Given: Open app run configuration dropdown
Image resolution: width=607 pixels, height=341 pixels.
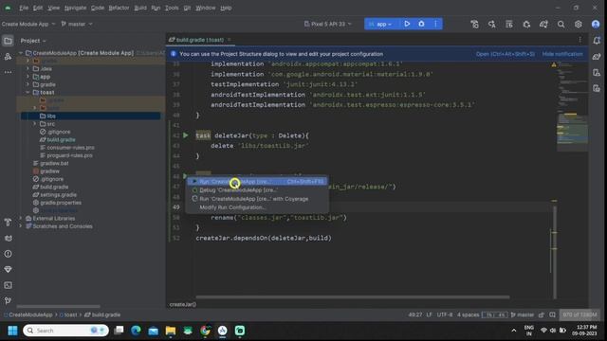Looking at the screenshot, I should tap(380, 24).
